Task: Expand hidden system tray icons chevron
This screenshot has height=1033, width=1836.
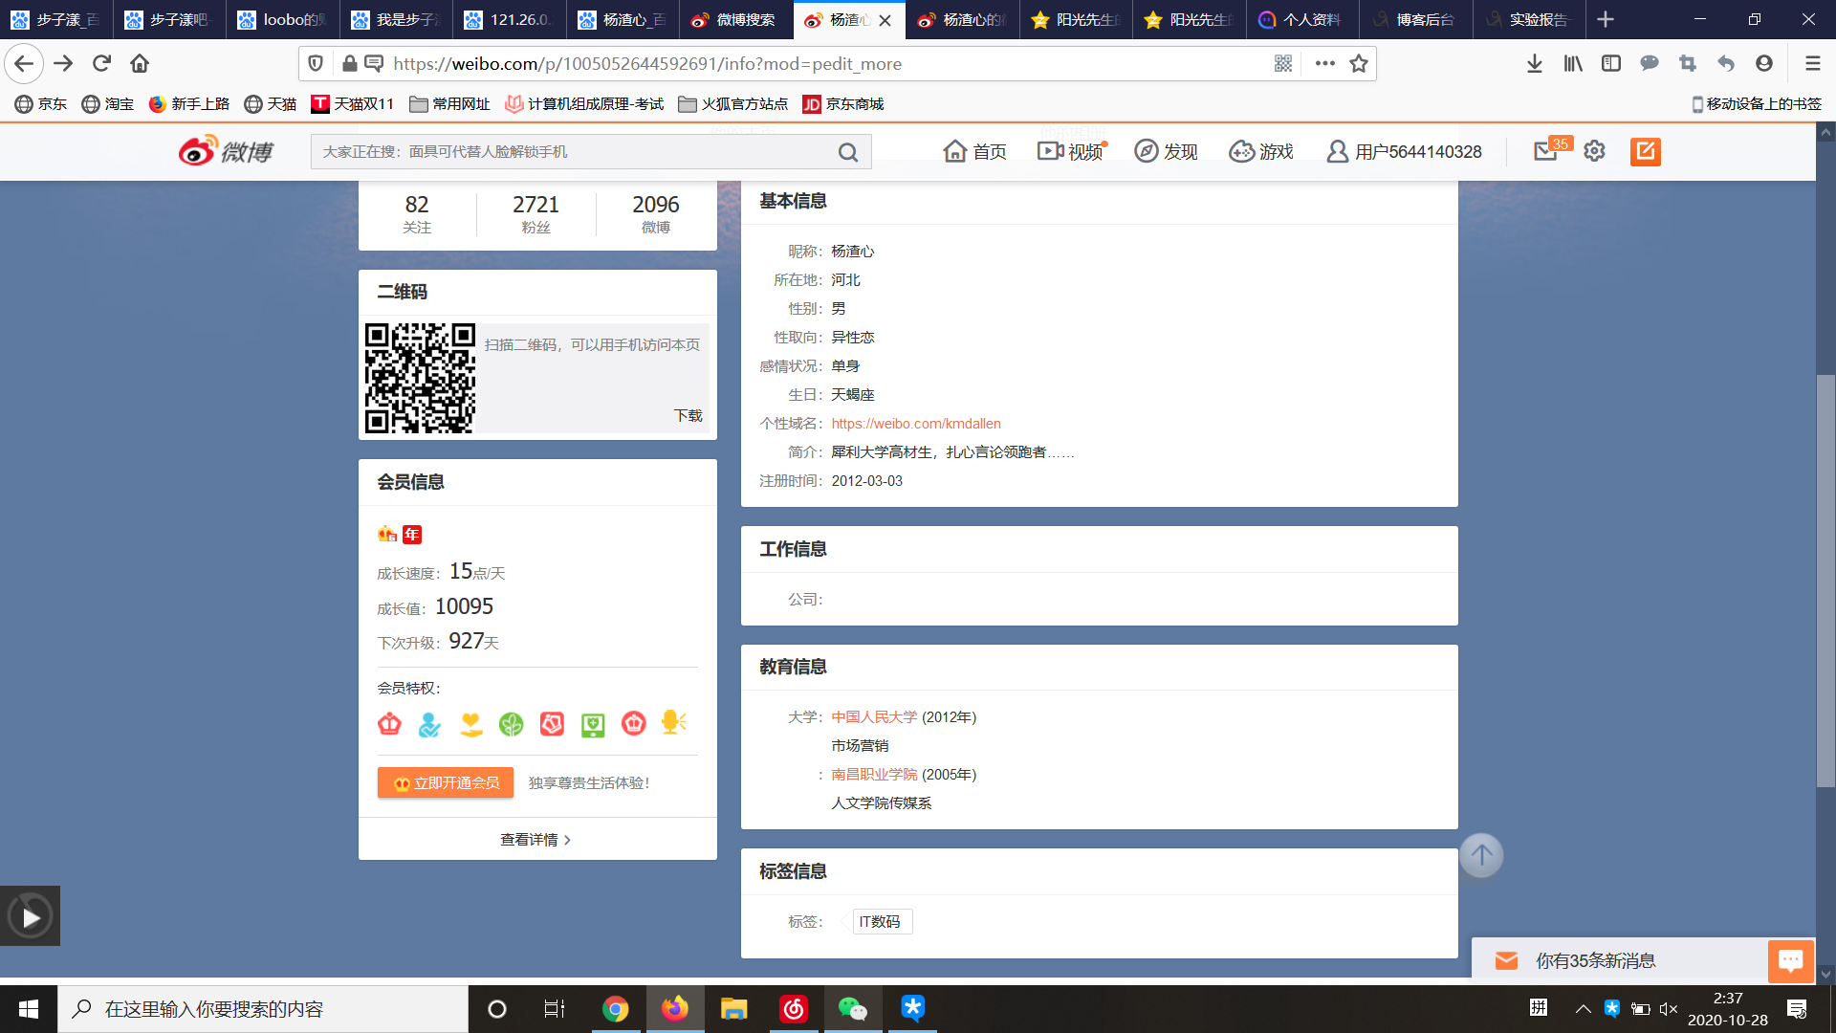Action: 1584,1009
